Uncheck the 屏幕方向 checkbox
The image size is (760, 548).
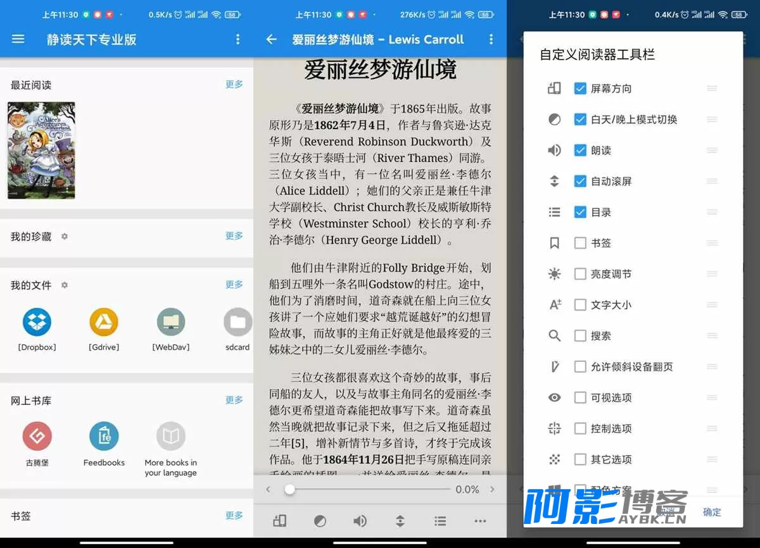(x=580, y=89)
